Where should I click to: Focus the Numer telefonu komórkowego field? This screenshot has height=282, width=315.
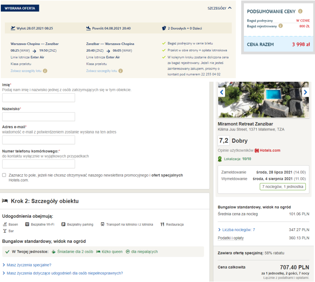coord(39,164)
